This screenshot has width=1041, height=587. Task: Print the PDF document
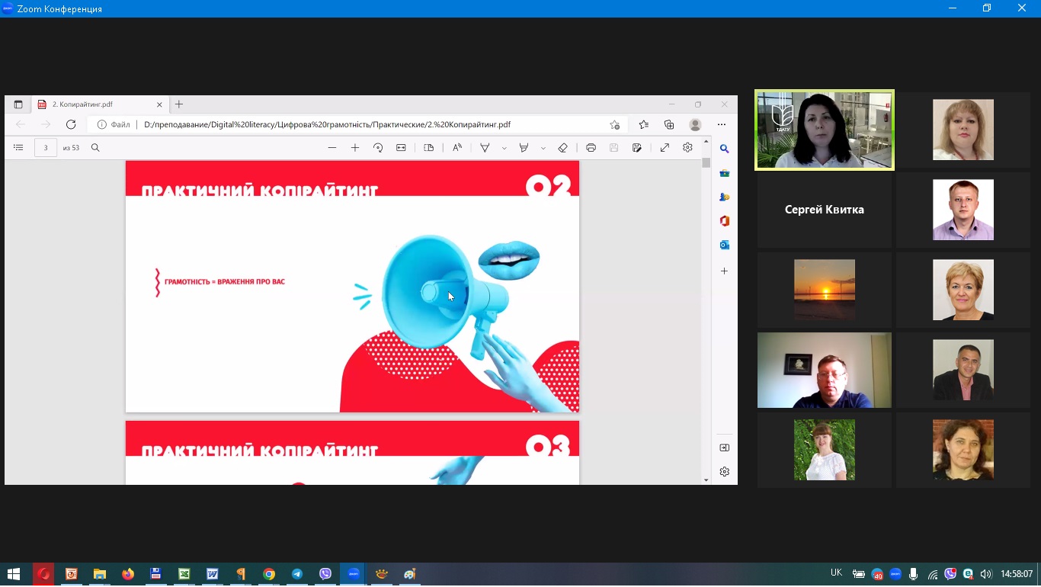coord(591,148)
